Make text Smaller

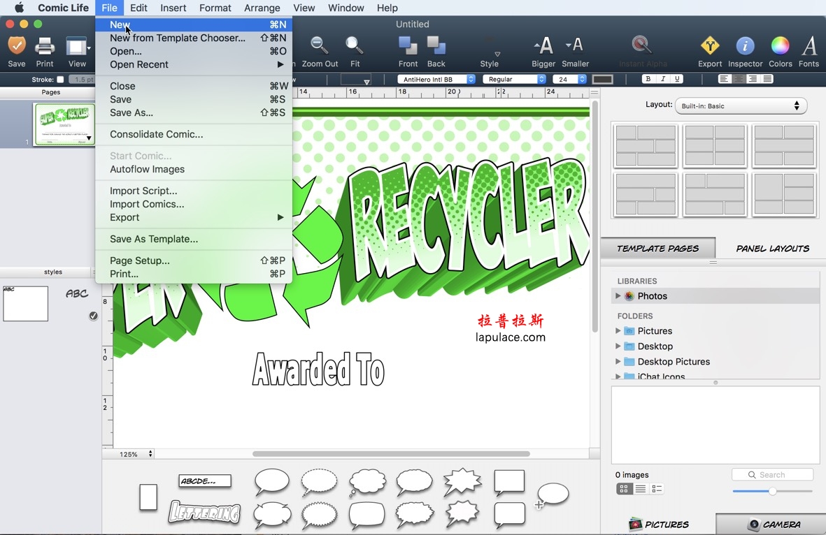(x=575, y=46)
